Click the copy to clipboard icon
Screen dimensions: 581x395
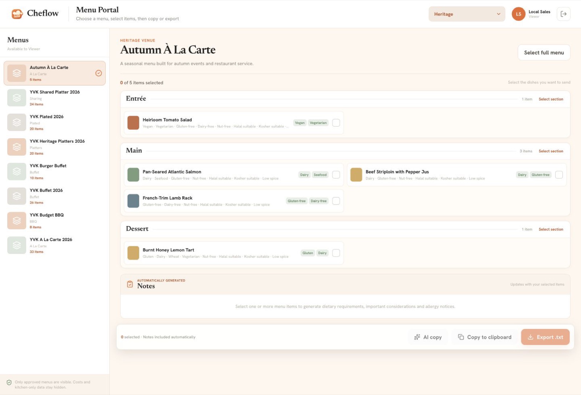(x=461, y=337)
